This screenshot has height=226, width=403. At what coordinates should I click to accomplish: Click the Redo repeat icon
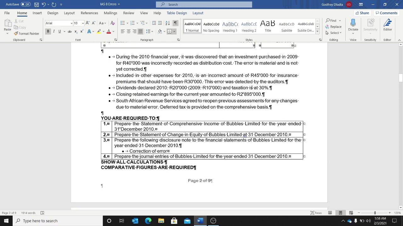tap(54, 4)
